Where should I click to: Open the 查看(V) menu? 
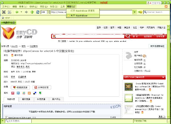(23, 7)
